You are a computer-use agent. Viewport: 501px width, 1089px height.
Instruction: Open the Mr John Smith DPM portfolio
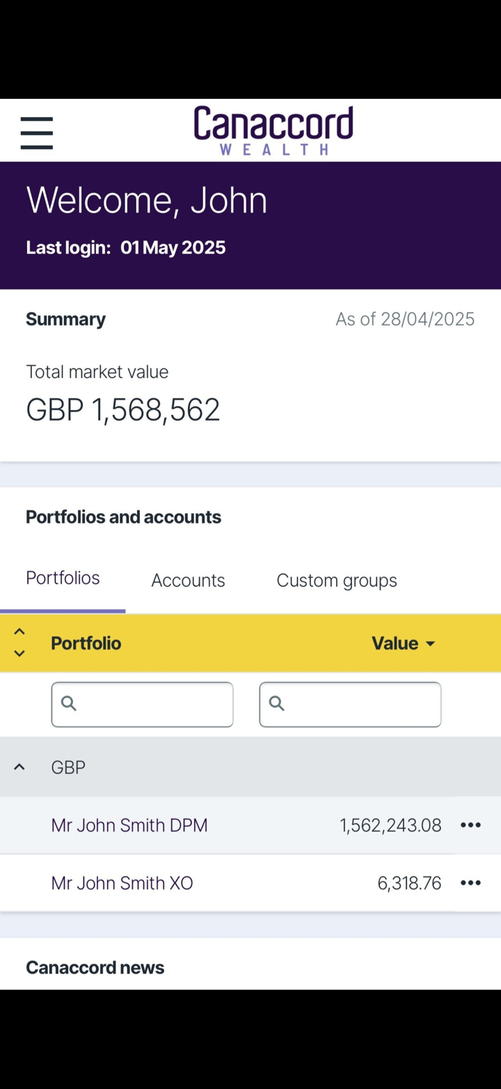129,825
